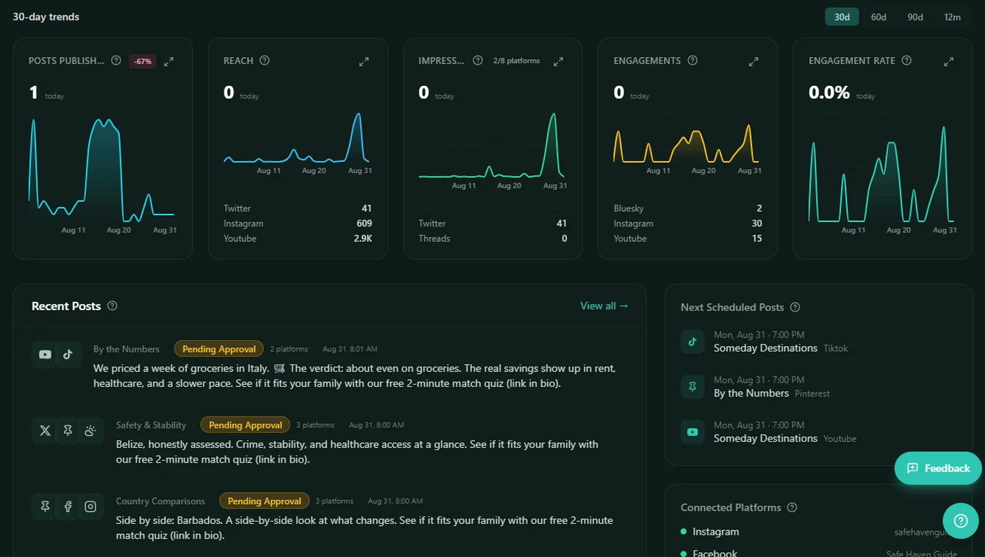Click the 2/8 platforms label on Impressions
This screenshot has height=557, width=985.
516,61
